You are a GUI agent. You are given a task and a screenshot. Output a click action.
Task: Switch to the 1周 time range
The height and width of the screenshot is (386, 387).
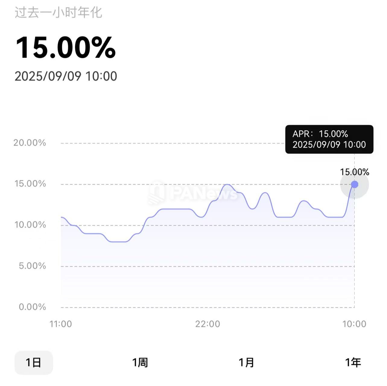pos(140,362)
